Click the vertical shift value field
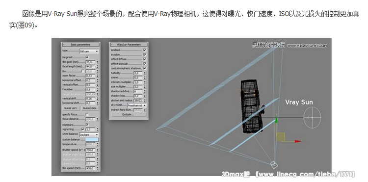This screenshot has width=368, height=182. click(x=91, y=99)
